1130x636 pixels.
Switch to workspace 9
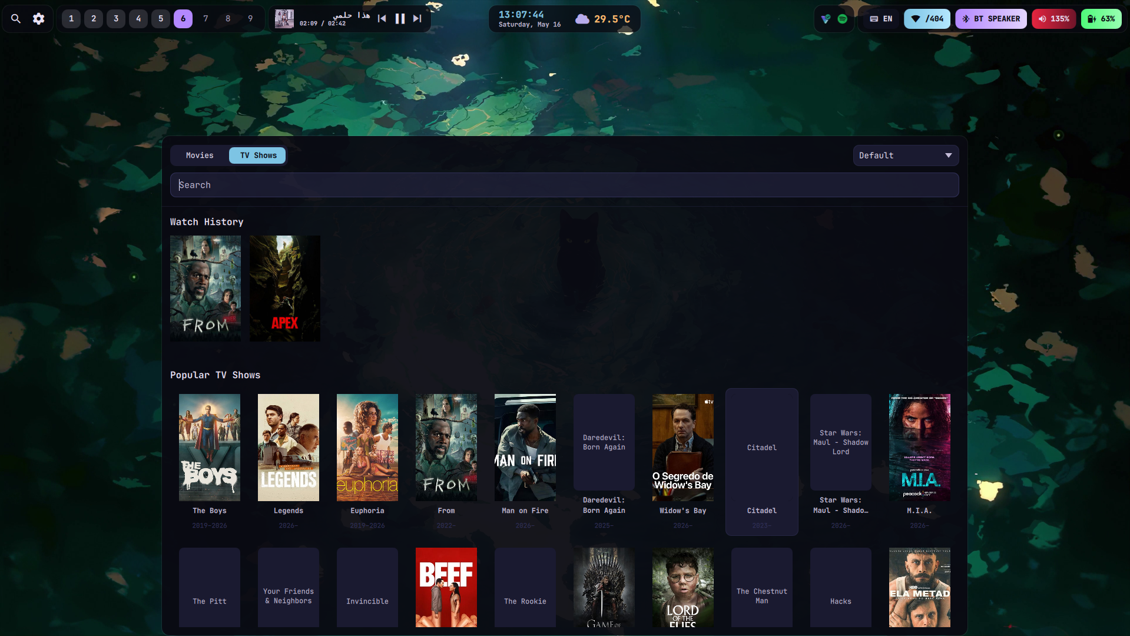pyautogui.click(x=250, y=19)
